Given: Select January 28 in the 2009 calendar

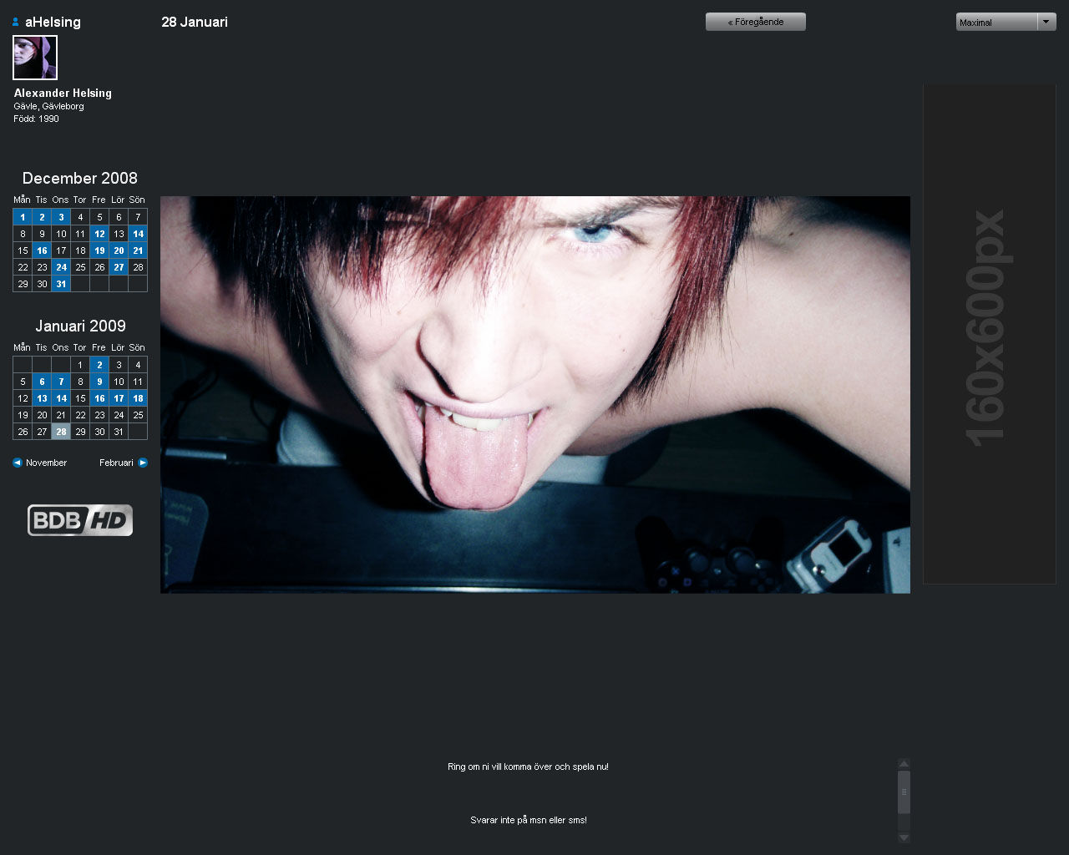Looking at the screenshot, I should click(61, 432).
